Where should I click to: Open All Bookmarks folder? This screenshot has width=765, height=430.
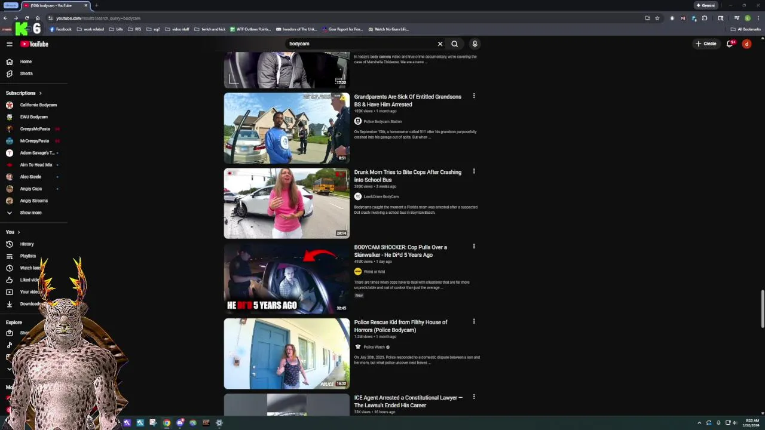click(746, 29)
